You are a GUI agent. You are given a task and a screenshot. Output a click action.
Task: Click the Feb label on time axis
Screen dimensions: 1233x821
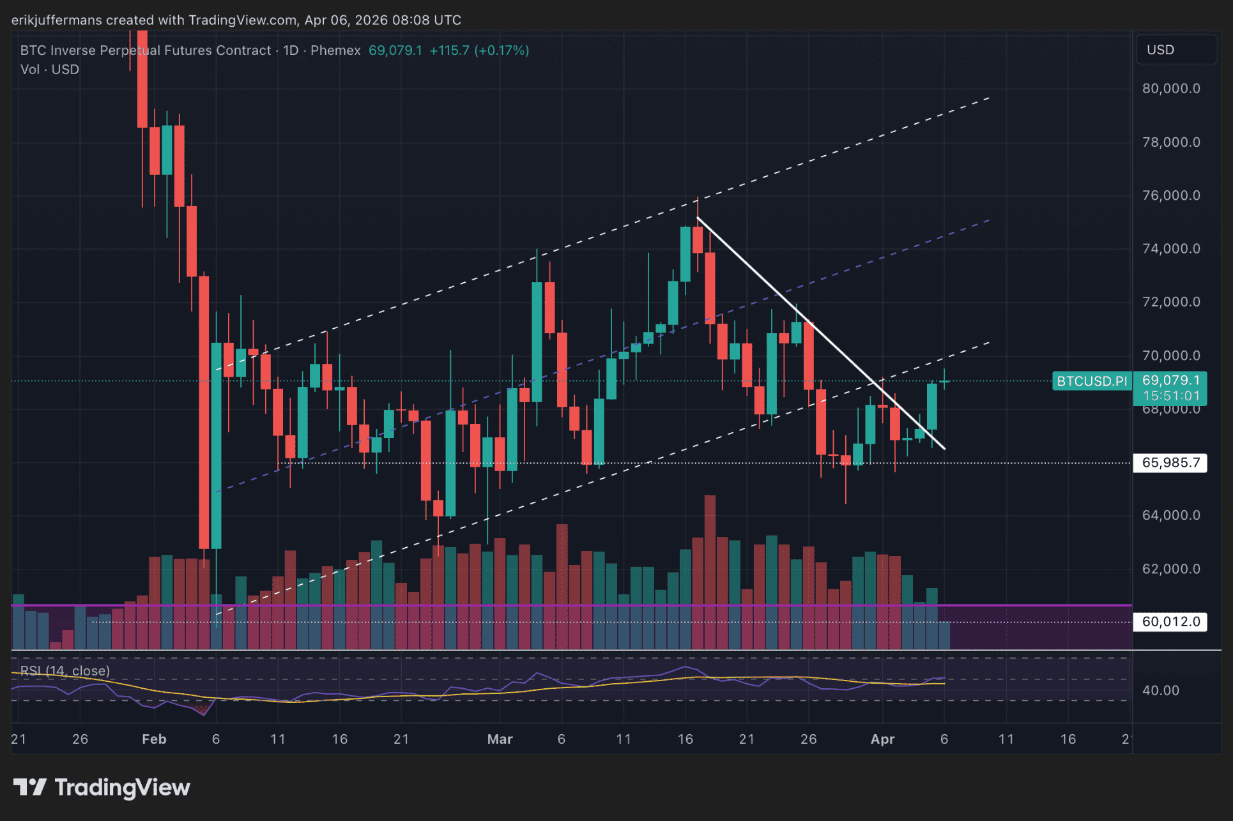pyautogui.click(x=154, y=739)
